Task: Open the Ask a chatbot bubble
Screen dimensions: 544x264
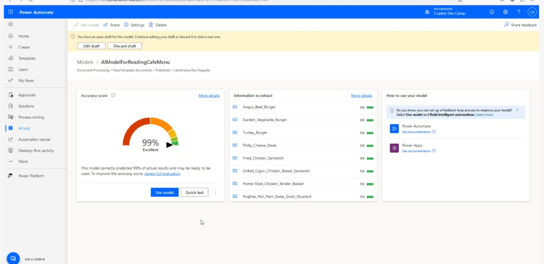Action: (x=13, y=259)
